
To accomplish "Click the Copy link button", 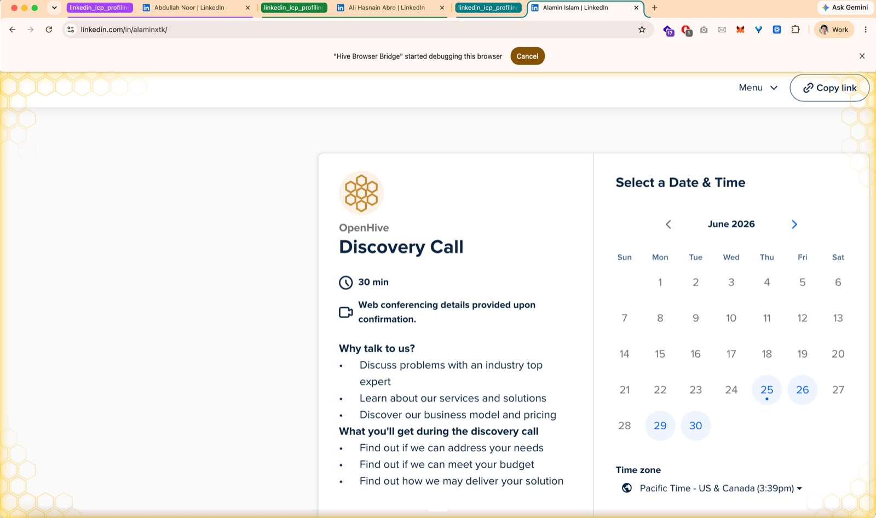I will (829, 88).
